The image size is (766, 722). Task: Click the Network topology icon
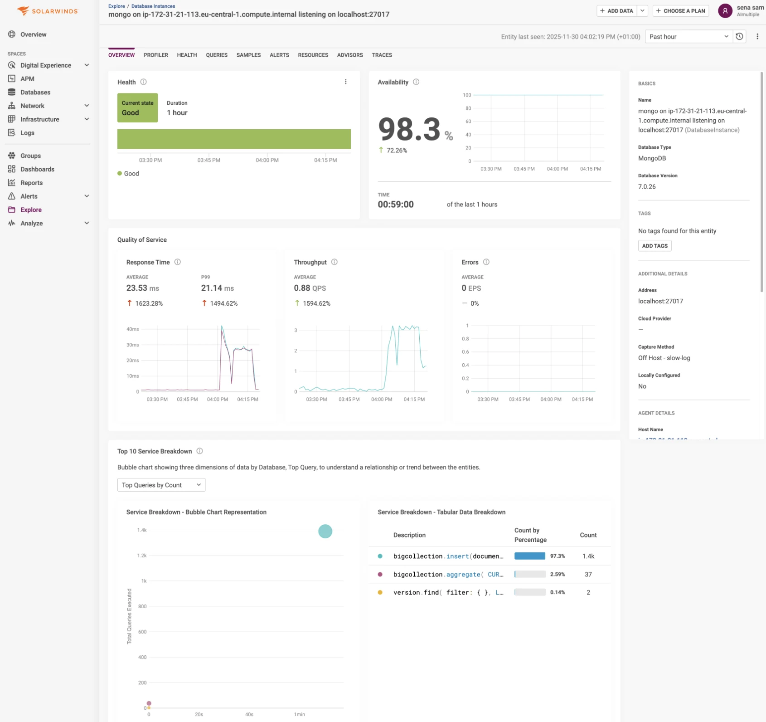(x=12, y=106)
